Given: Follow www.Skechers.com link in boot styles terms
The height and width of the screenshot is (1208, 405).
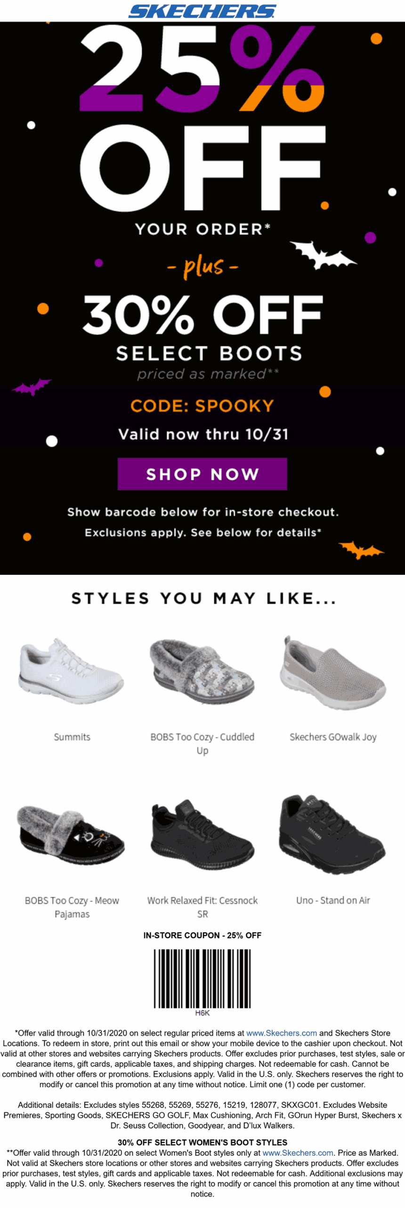Looking at the screenshot, I should [x=297, y=1153].
